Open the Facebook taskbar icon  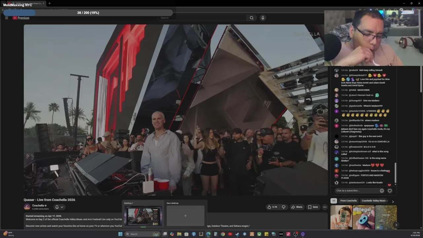[x=194, y=234]
